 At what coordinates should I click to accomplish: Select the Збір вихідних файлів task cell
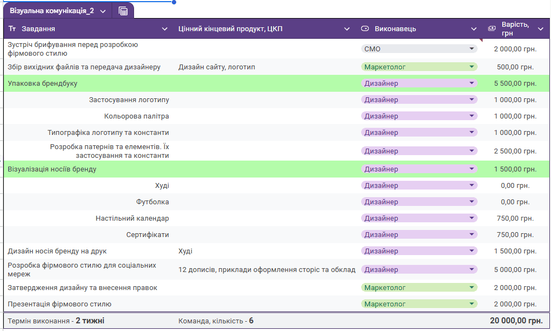click(x=89, y=67)
